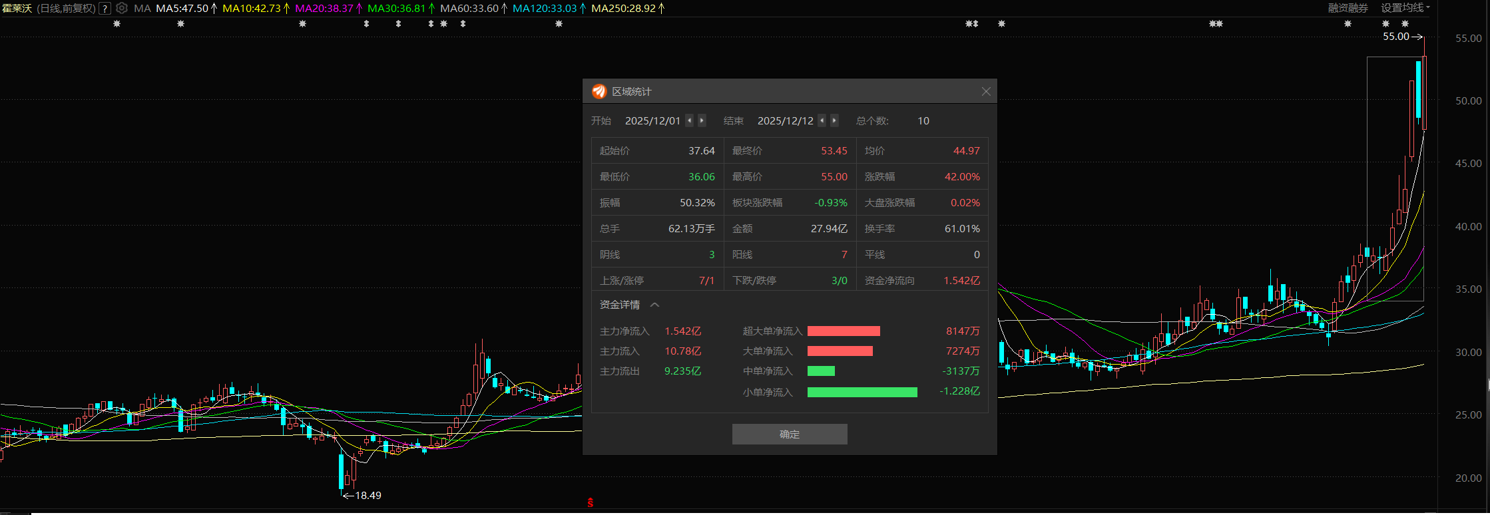The width and height of the screenshot is (1490, 515).
Task: Click the event marker above the latest candles
Action: point(1405,24)
